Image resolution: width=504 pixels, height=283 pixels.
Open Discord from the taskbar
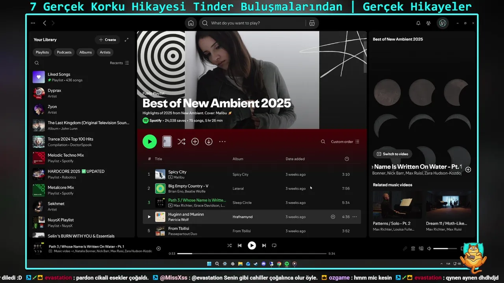point(263,264)
